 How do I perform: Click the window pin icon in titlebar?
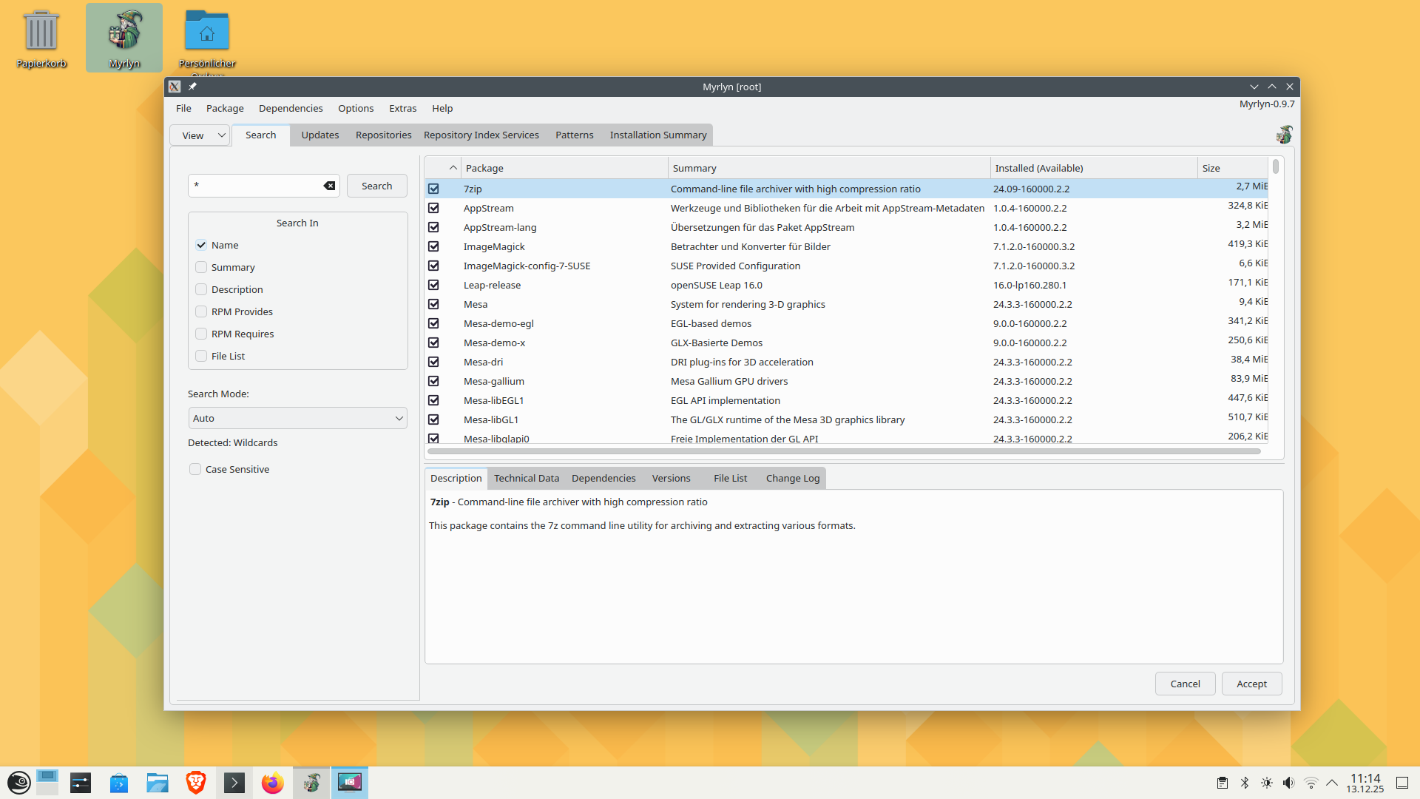coord(192,87)
